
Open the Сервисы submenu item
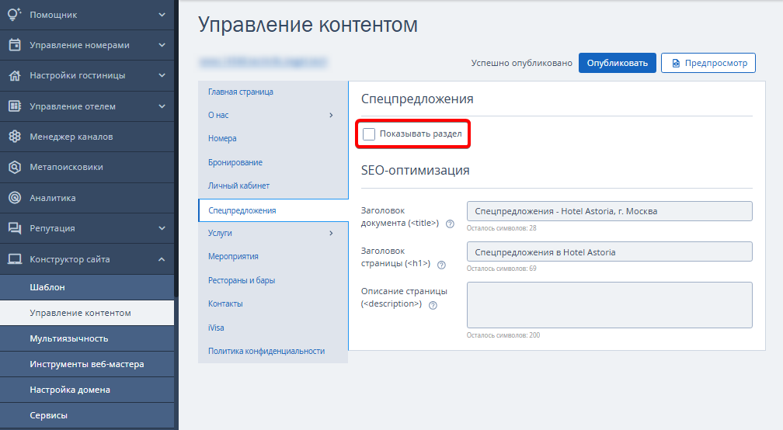[x=87, y=415]
